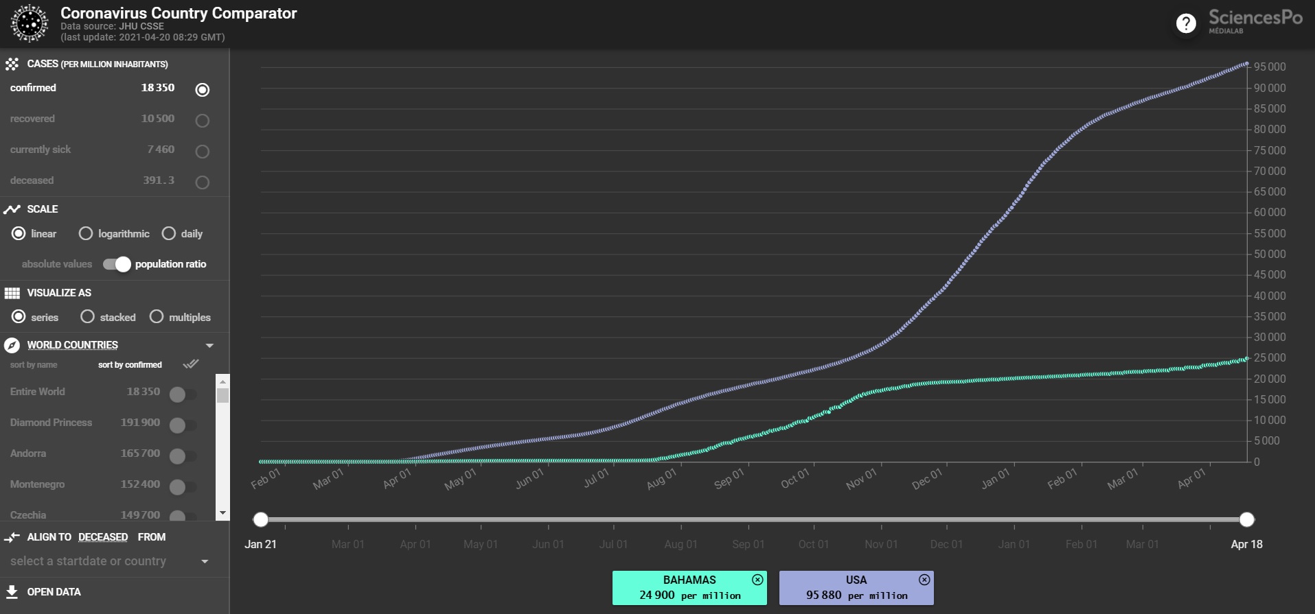Enable the Andorra country toggle
Viewport: 1315px width, 614px height.
[x=183, y=456]
